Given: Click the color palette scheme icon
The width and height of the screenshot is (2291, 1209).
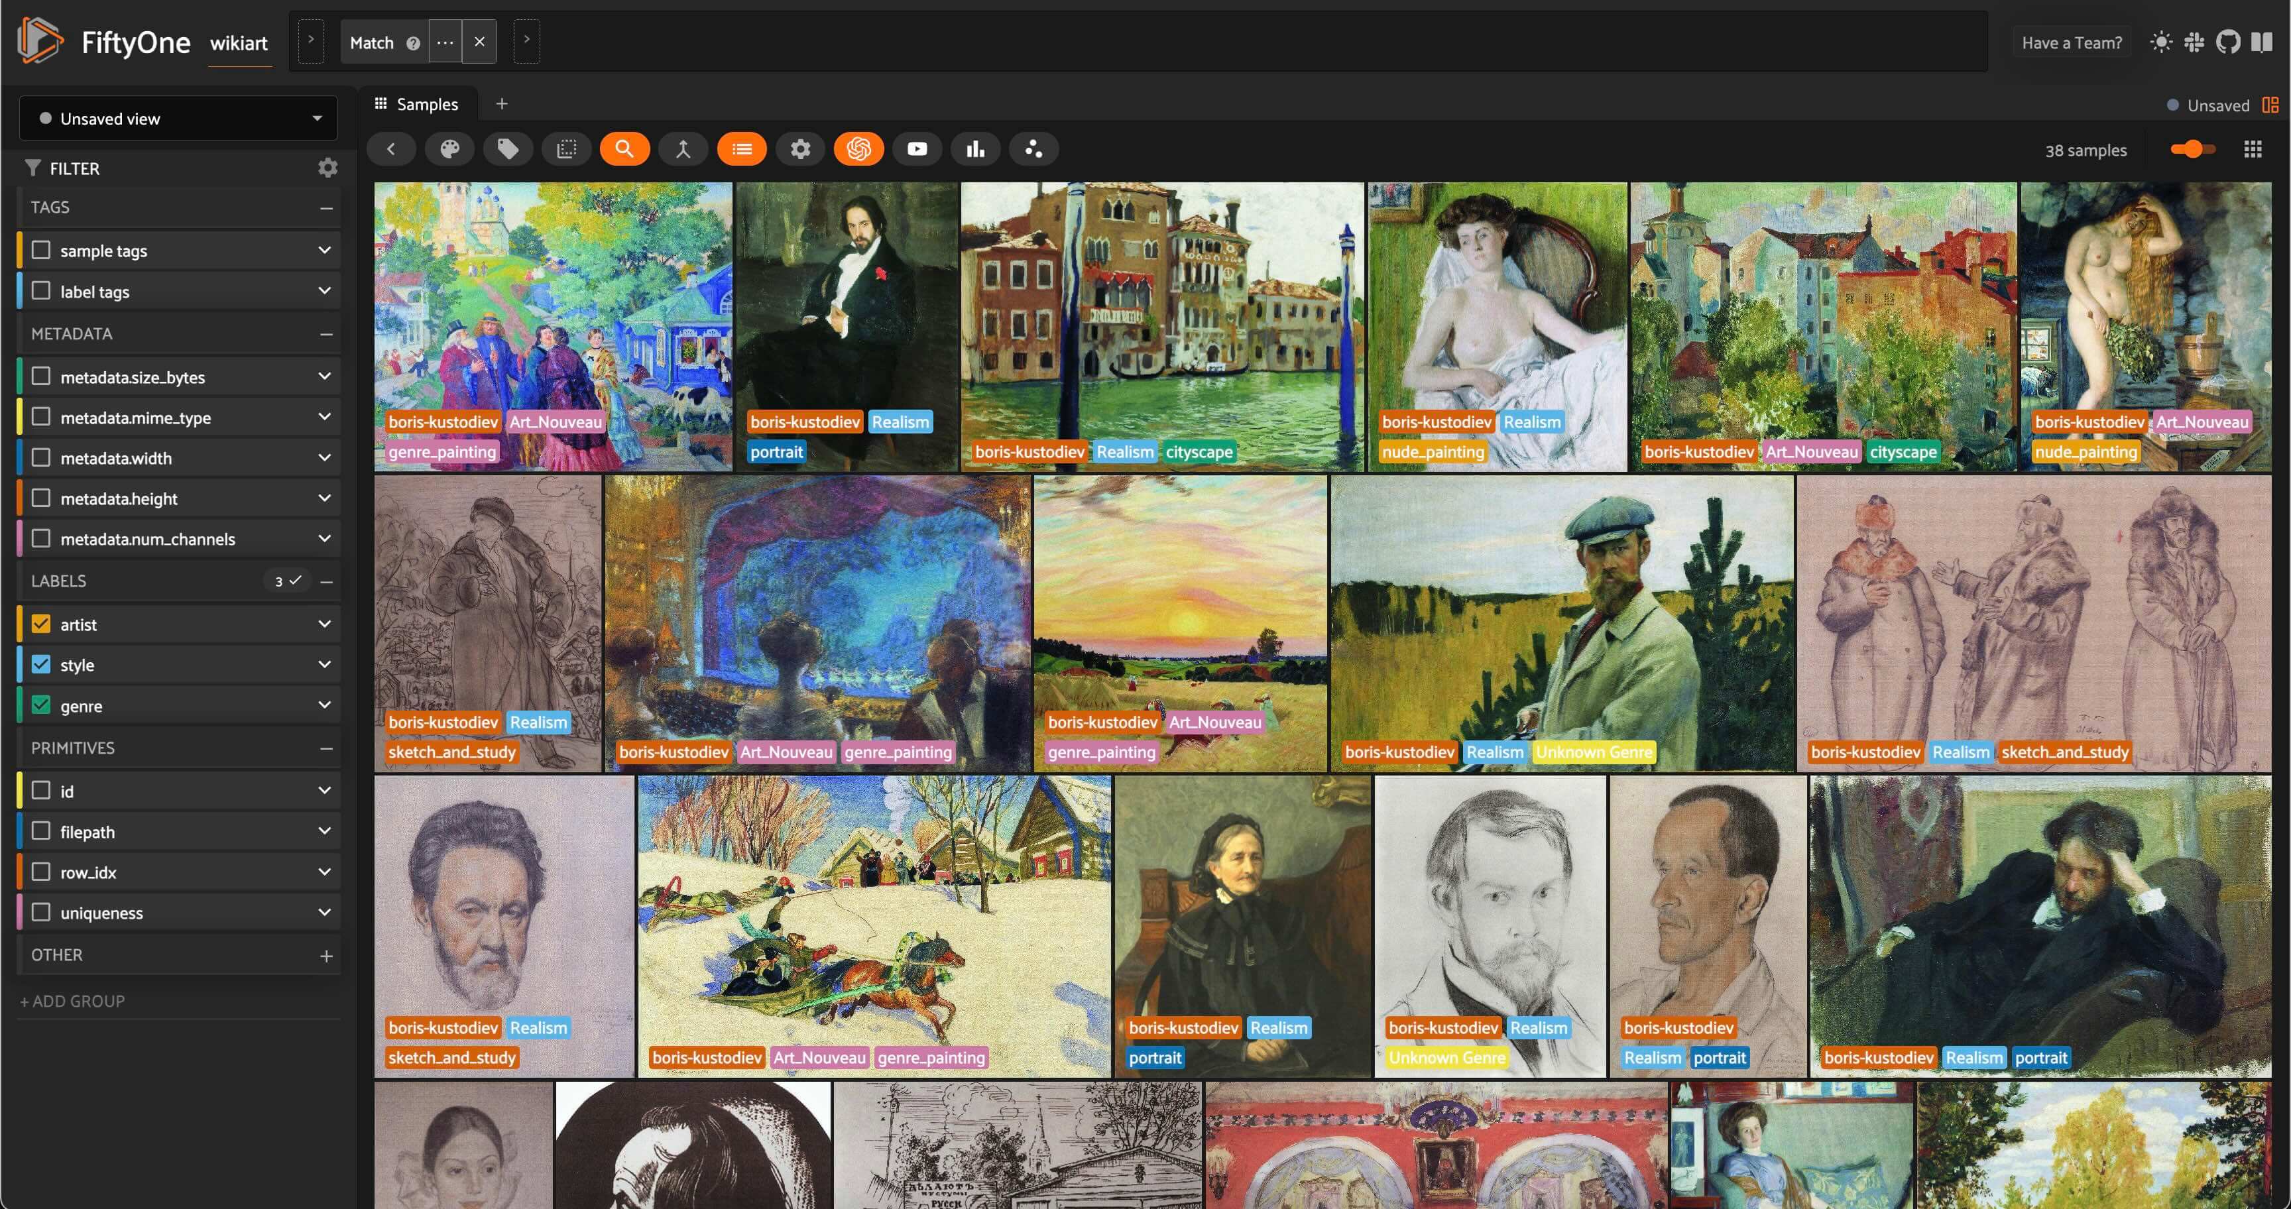Looking at the screenshot, I should coord(450,149).
